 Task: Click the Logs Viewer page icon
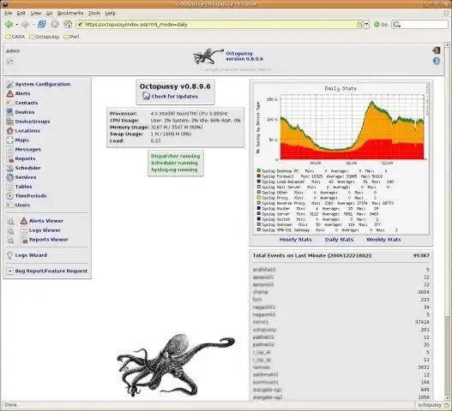pyautogui.click(x=24, y=230)
